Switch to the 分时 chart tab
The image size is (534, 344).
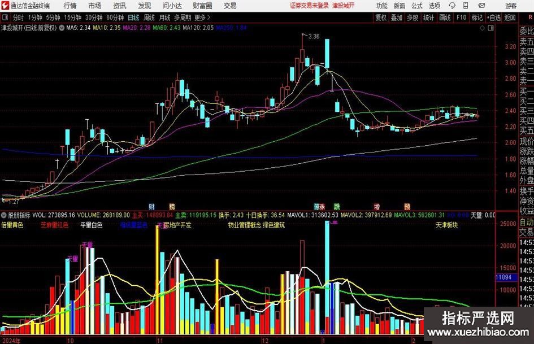click(x=19, y=18)
